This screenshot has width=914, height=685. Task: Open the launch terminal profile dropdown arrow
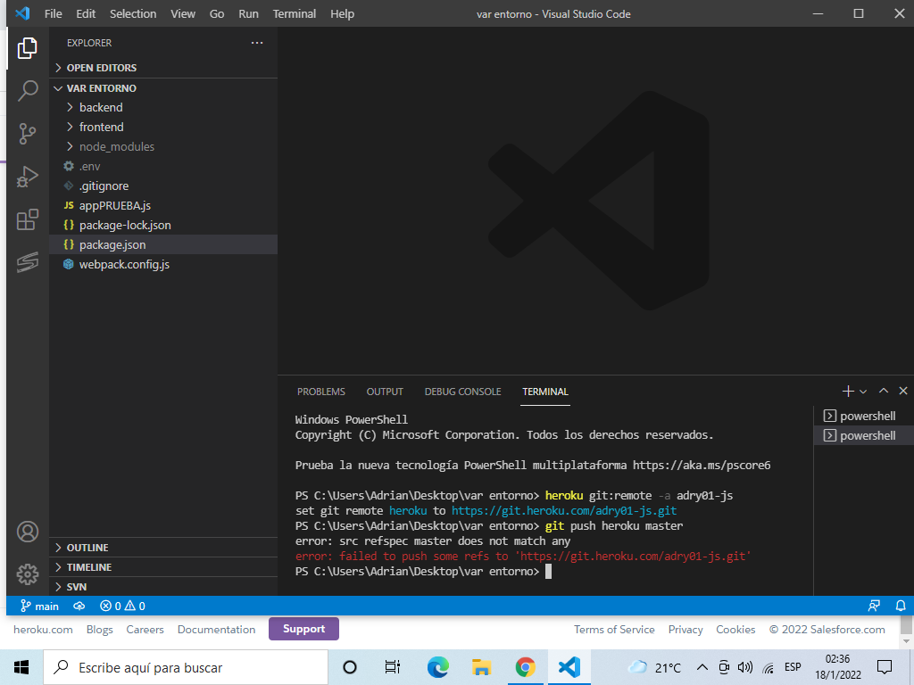pos(863,392)
